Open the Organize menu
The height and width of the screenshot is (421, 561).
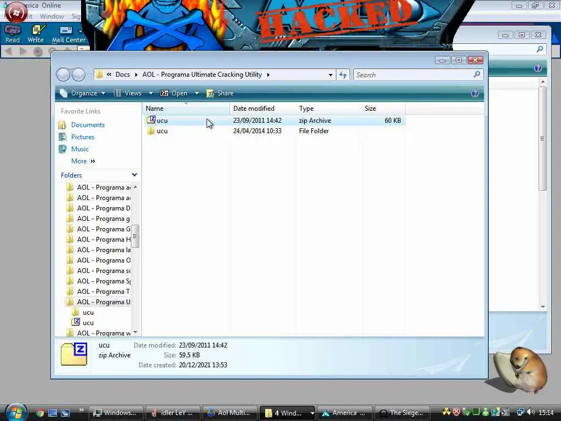(83, 93)
